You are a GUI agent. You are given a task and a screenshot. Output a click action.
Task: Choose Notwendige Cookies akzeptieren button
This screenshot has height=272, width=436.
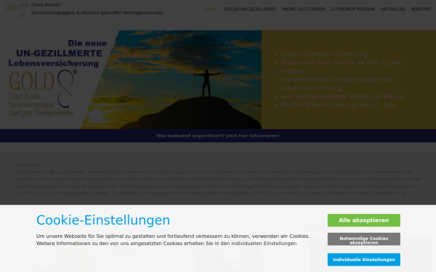(364, 239)
